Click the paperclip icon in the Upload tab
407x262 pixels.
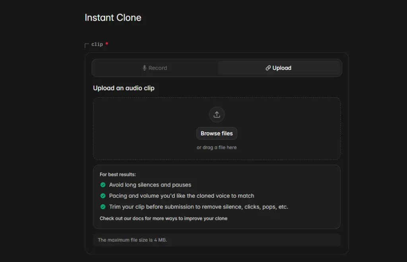[268, 67]
